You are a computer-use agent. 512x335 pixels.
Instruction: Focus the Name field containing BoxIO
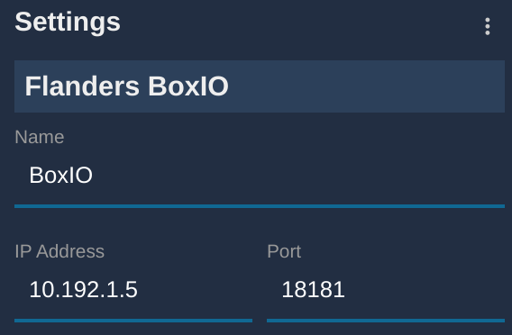coord(260,176)
